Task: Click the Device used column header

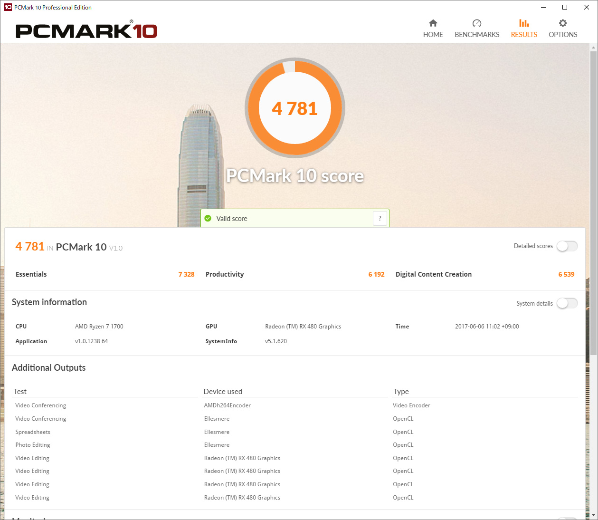Action: point(223,392)
